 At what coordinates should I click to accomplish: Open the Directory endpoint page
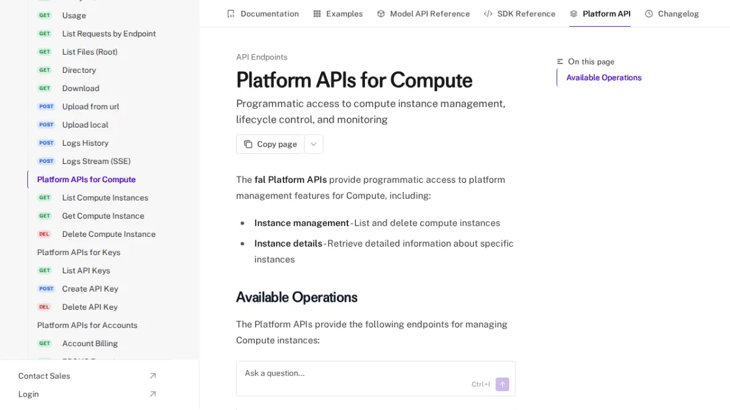[79, 70]
